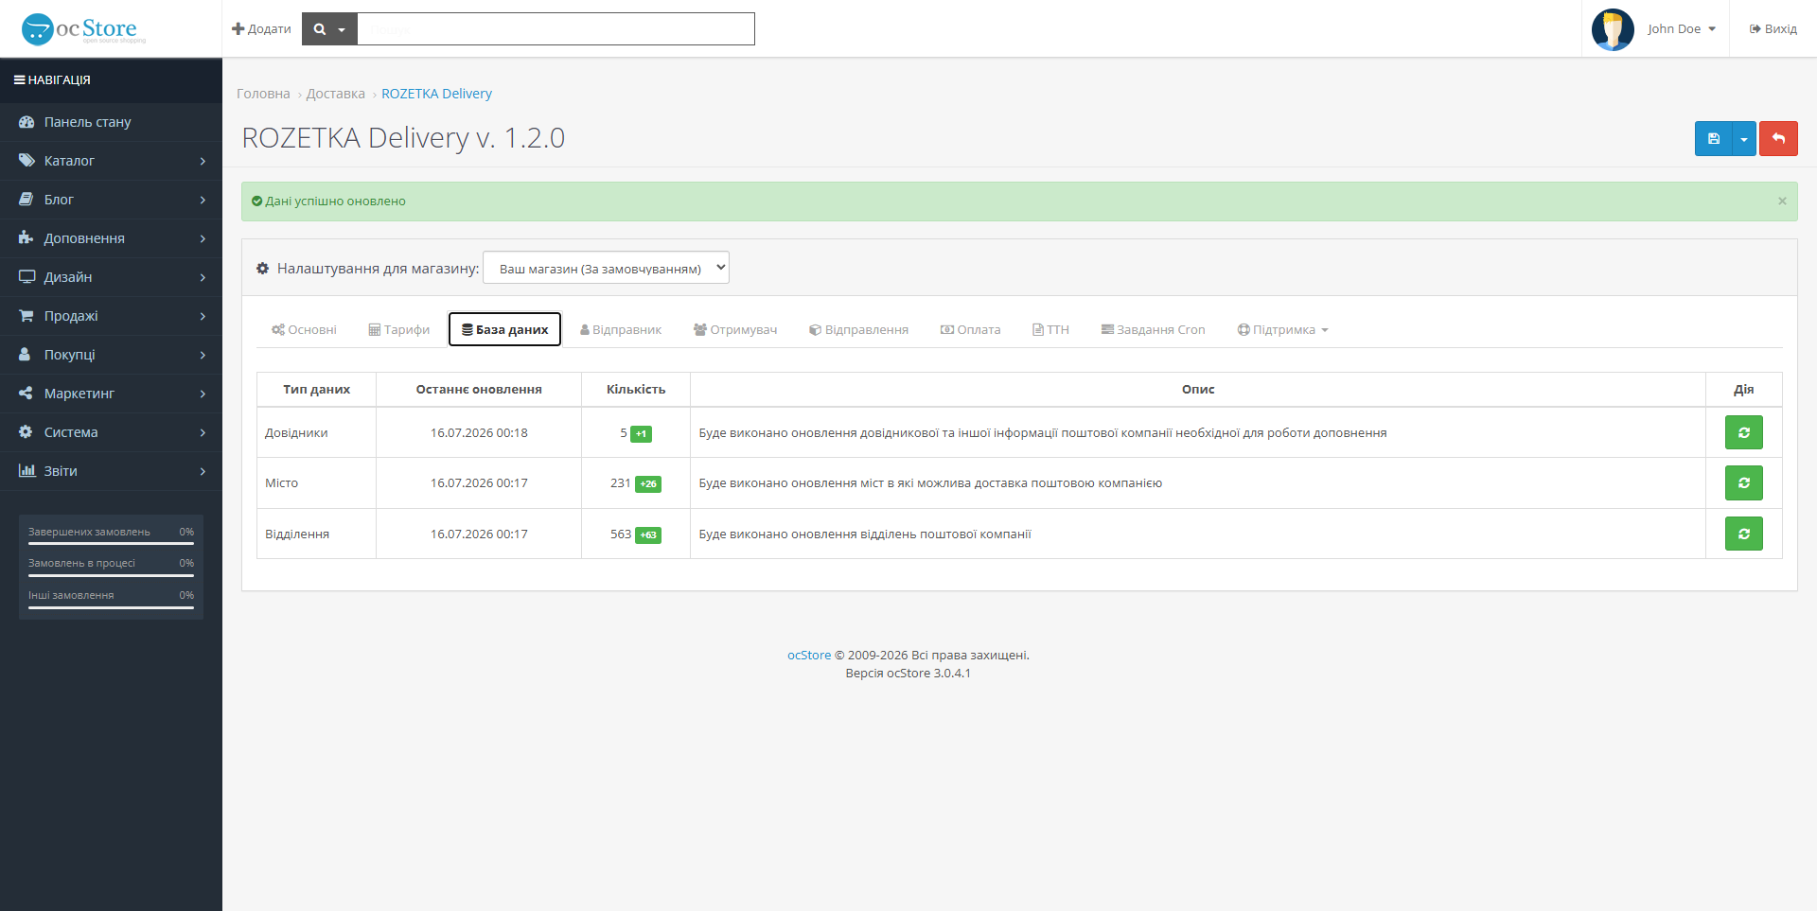This screenshot has width=1817, height=911.
Task: Click the red back arrow button
Action: click(1778, 139)
